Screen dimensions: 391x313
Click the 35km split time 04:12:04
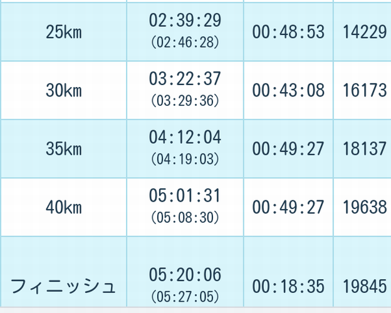pyautogui.click(x=185, y=137)
